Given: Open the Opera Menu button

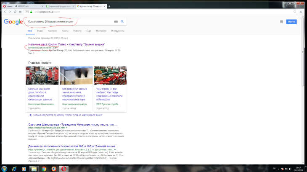Looking at the screenshot, I should [x=8, y=6].
